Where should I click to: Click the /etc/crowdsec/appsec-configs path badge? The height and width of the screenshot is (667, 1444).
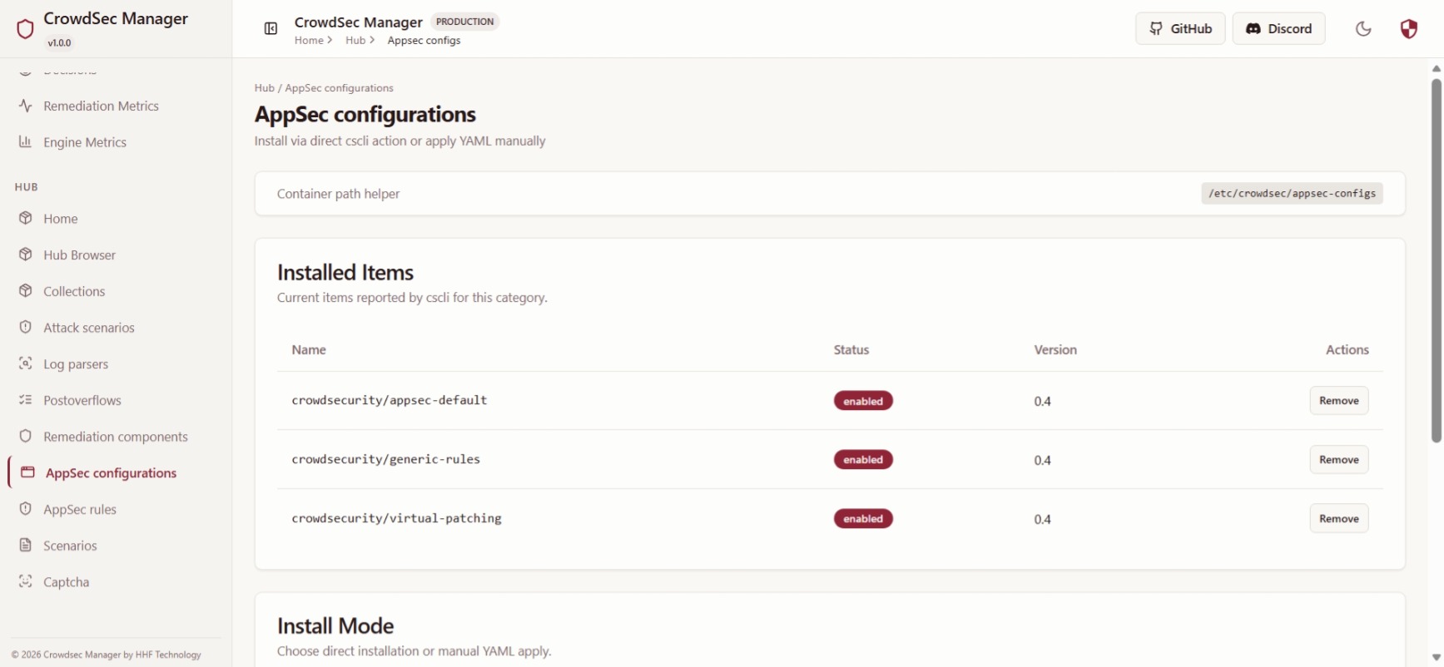1292,193
